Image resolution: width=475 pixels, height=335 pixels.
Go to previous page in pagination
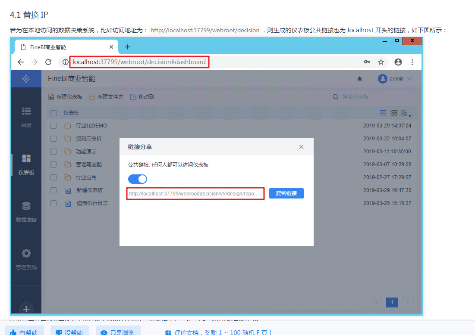tap(376, 302)
